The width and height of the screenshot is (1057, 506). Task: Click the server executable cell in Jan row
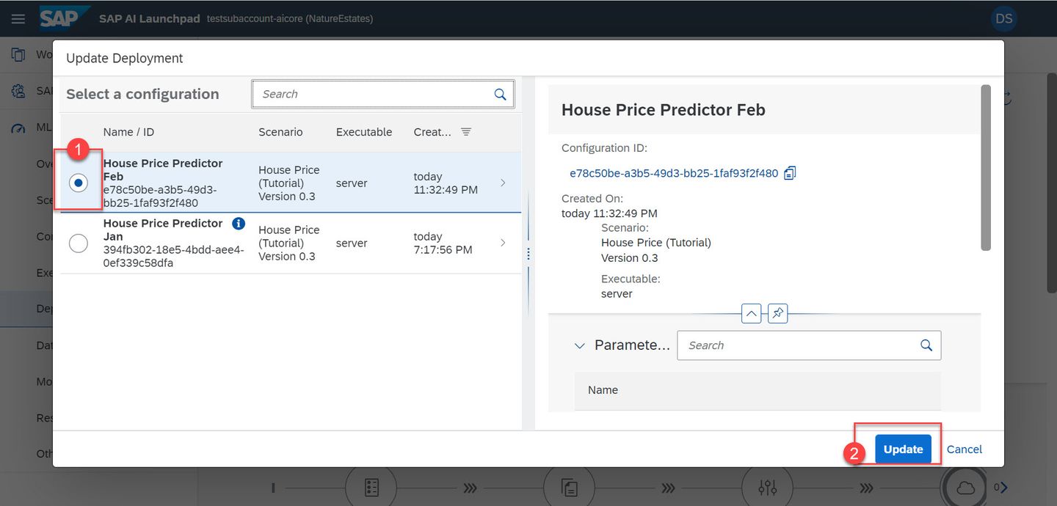[x=352, y=243]
